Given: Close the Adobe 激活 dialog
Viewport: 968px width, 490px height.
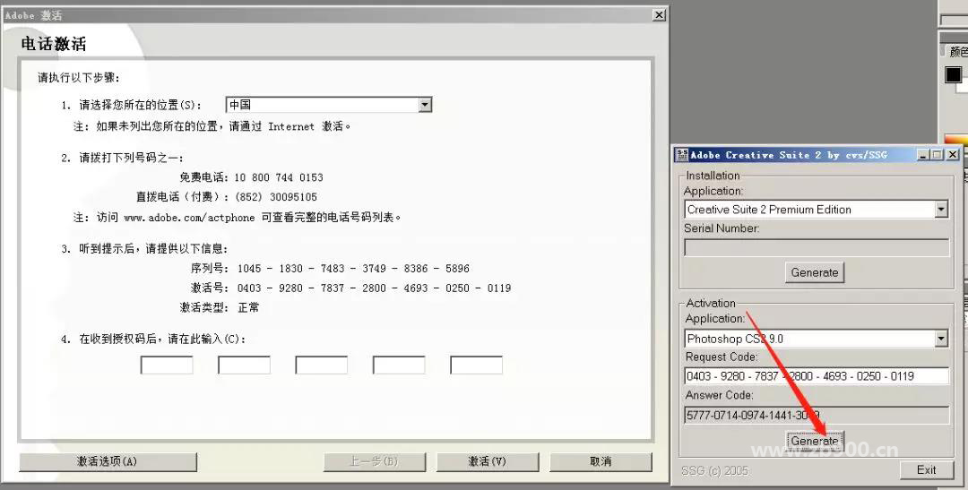Looking at the screenshot, I should click(660, 15).
